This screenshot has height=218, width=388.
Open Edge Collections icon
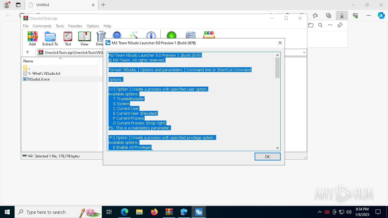point(329,15)
